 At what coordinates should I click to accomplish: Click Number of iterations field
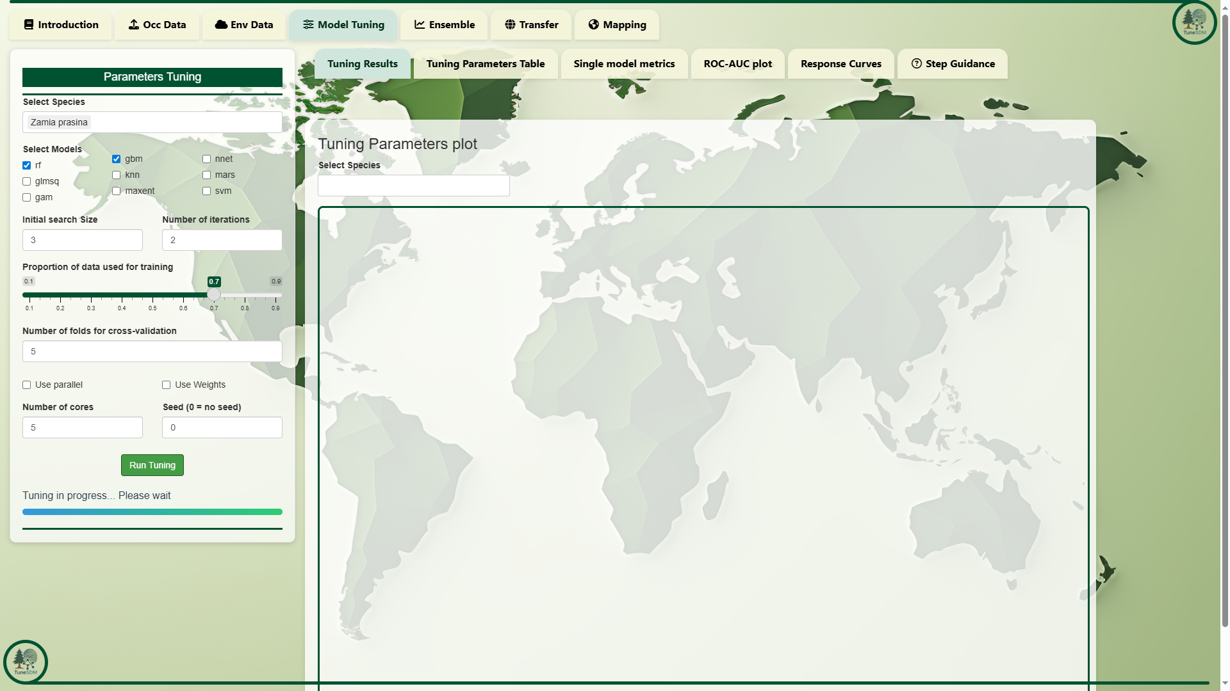(222, 241)
